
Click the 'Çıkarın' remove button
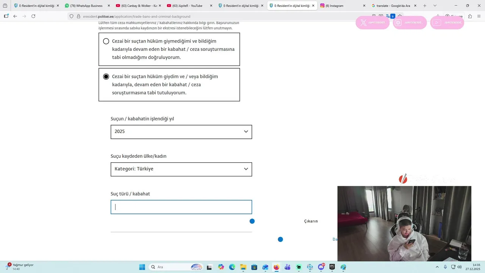pos(311,221)
